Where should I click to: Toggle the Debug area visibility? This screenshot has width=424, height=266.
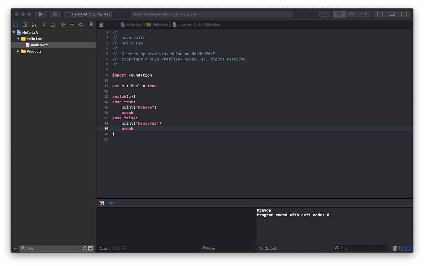click(392, 14)
